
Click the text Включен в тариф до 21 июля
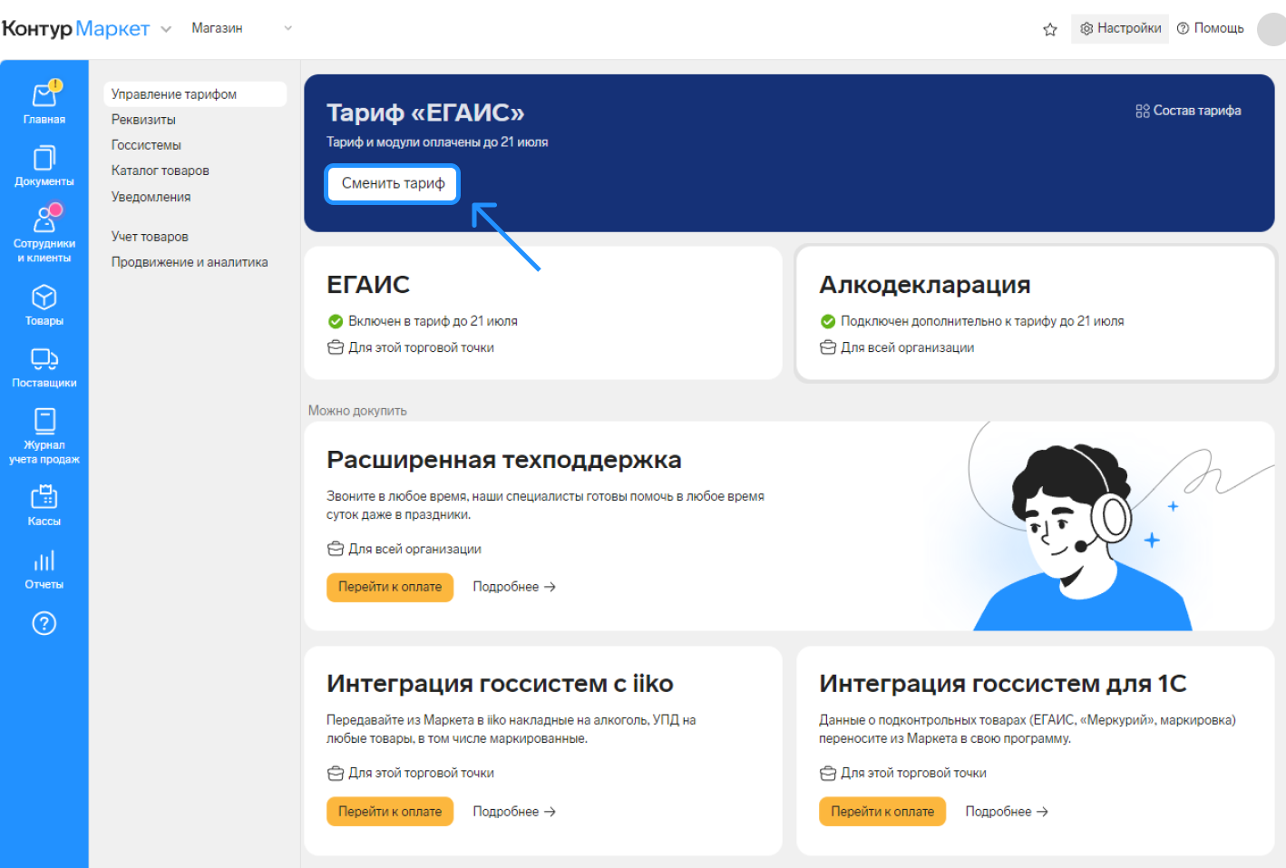click(x=433, y=321)
